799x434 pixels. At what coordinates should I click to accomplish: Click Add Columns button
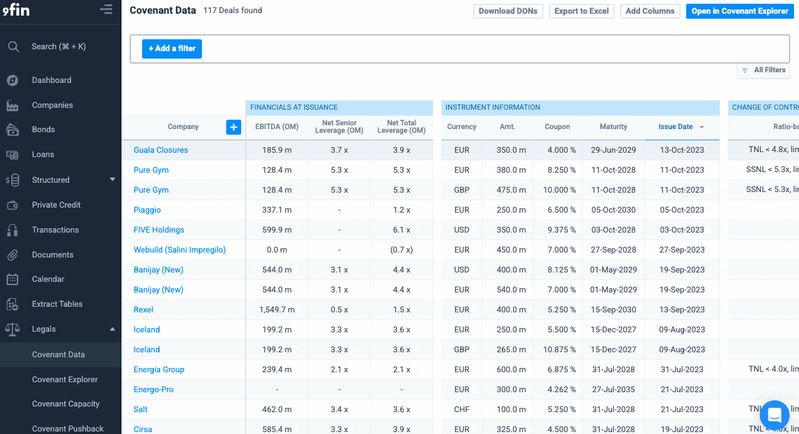click(x=650, y=11)
